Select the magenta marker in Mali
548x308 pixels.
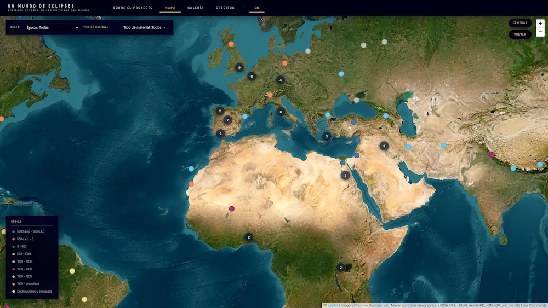[x=232, y=209]
